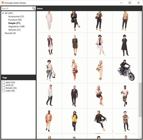This screenshot has width=143, height=140.
Task: Click the search magnifier icon
Action: (x=34, y=8)
